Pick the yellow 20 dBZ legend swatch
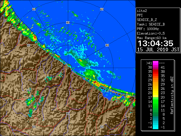This screenshot has width=181, height=136. [x=156, y=93]
